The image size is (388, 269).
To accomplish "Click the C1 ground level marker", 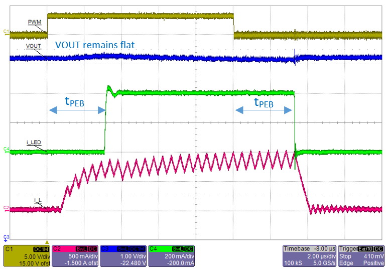I will 6,32.
